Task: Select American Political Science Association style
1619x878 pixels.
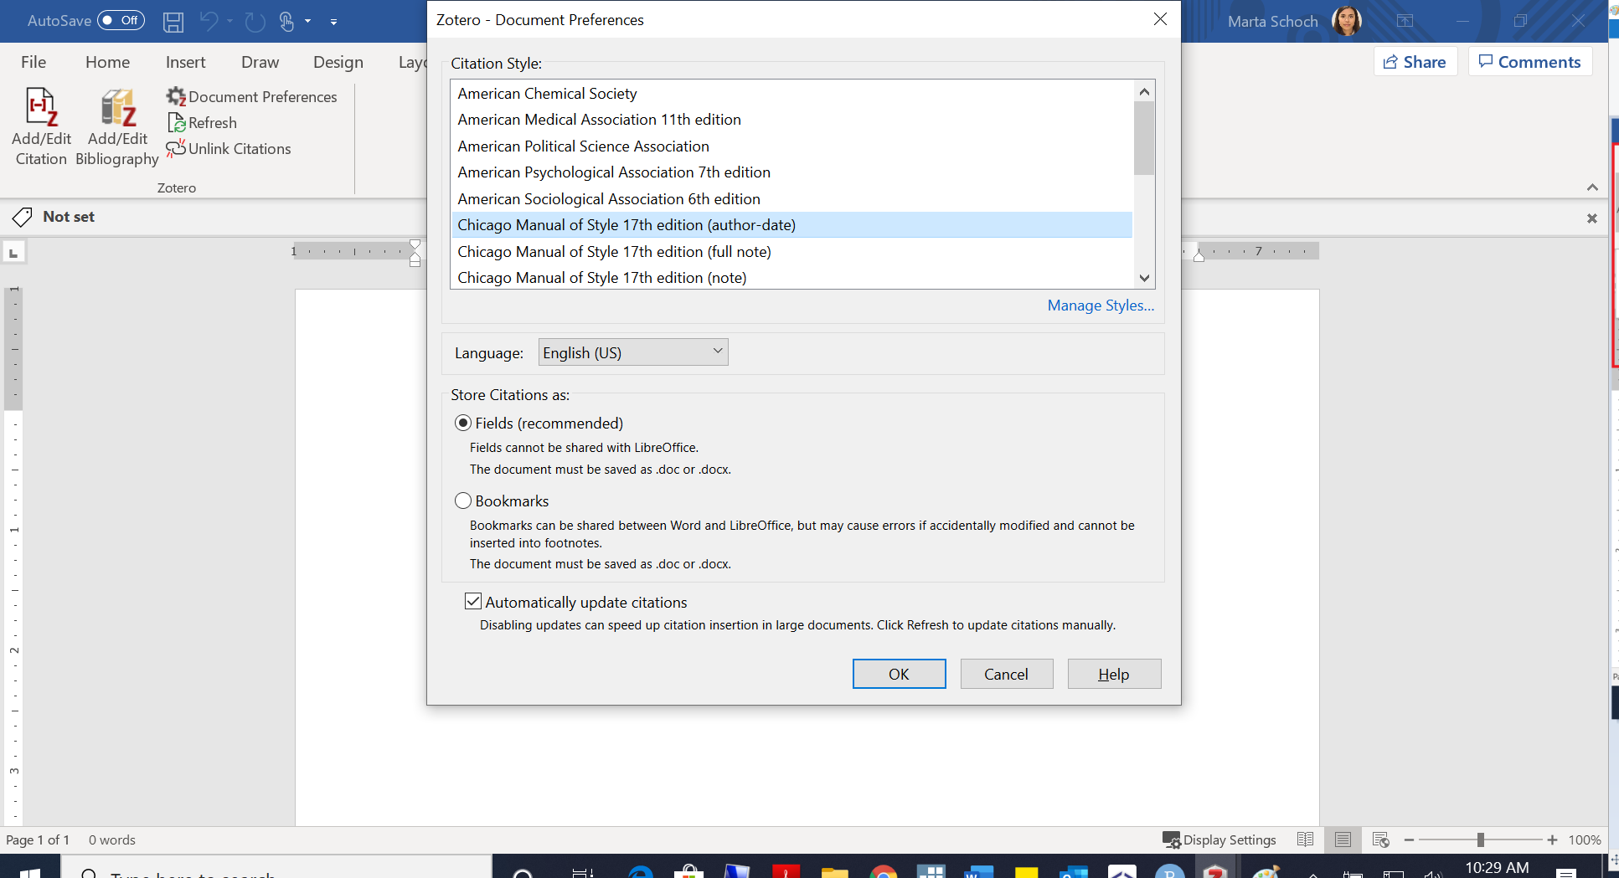Action: click(791, 146)
